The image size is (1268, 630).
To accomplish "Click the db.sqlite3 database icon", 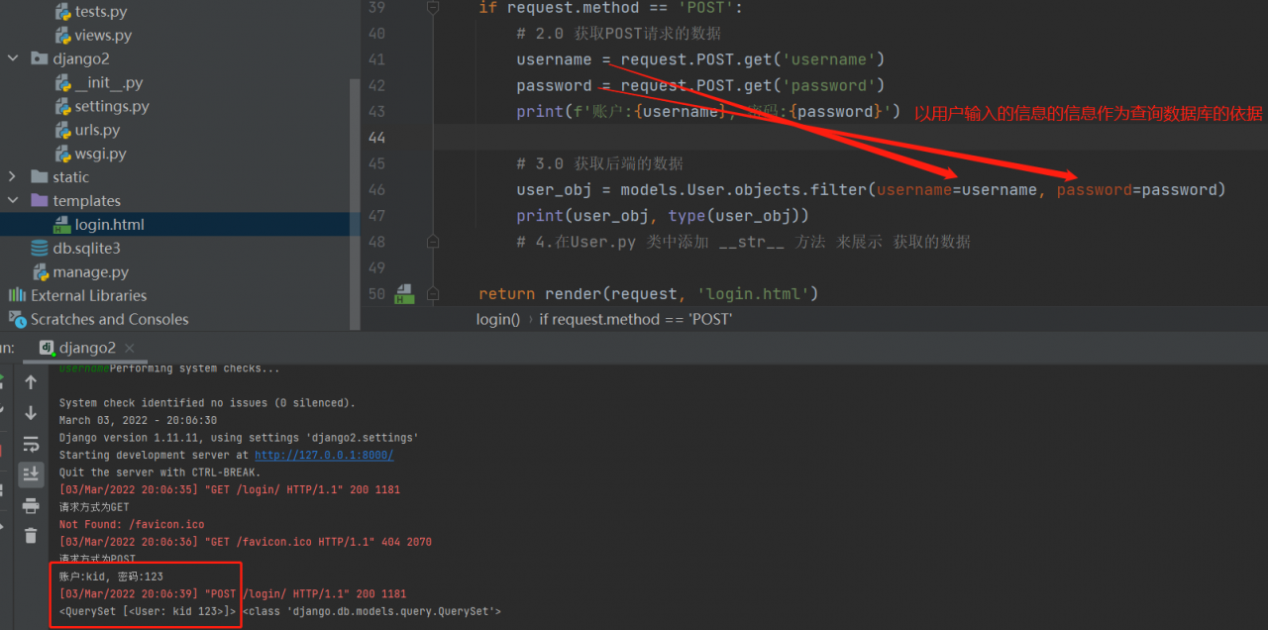I will pos(40,249).
